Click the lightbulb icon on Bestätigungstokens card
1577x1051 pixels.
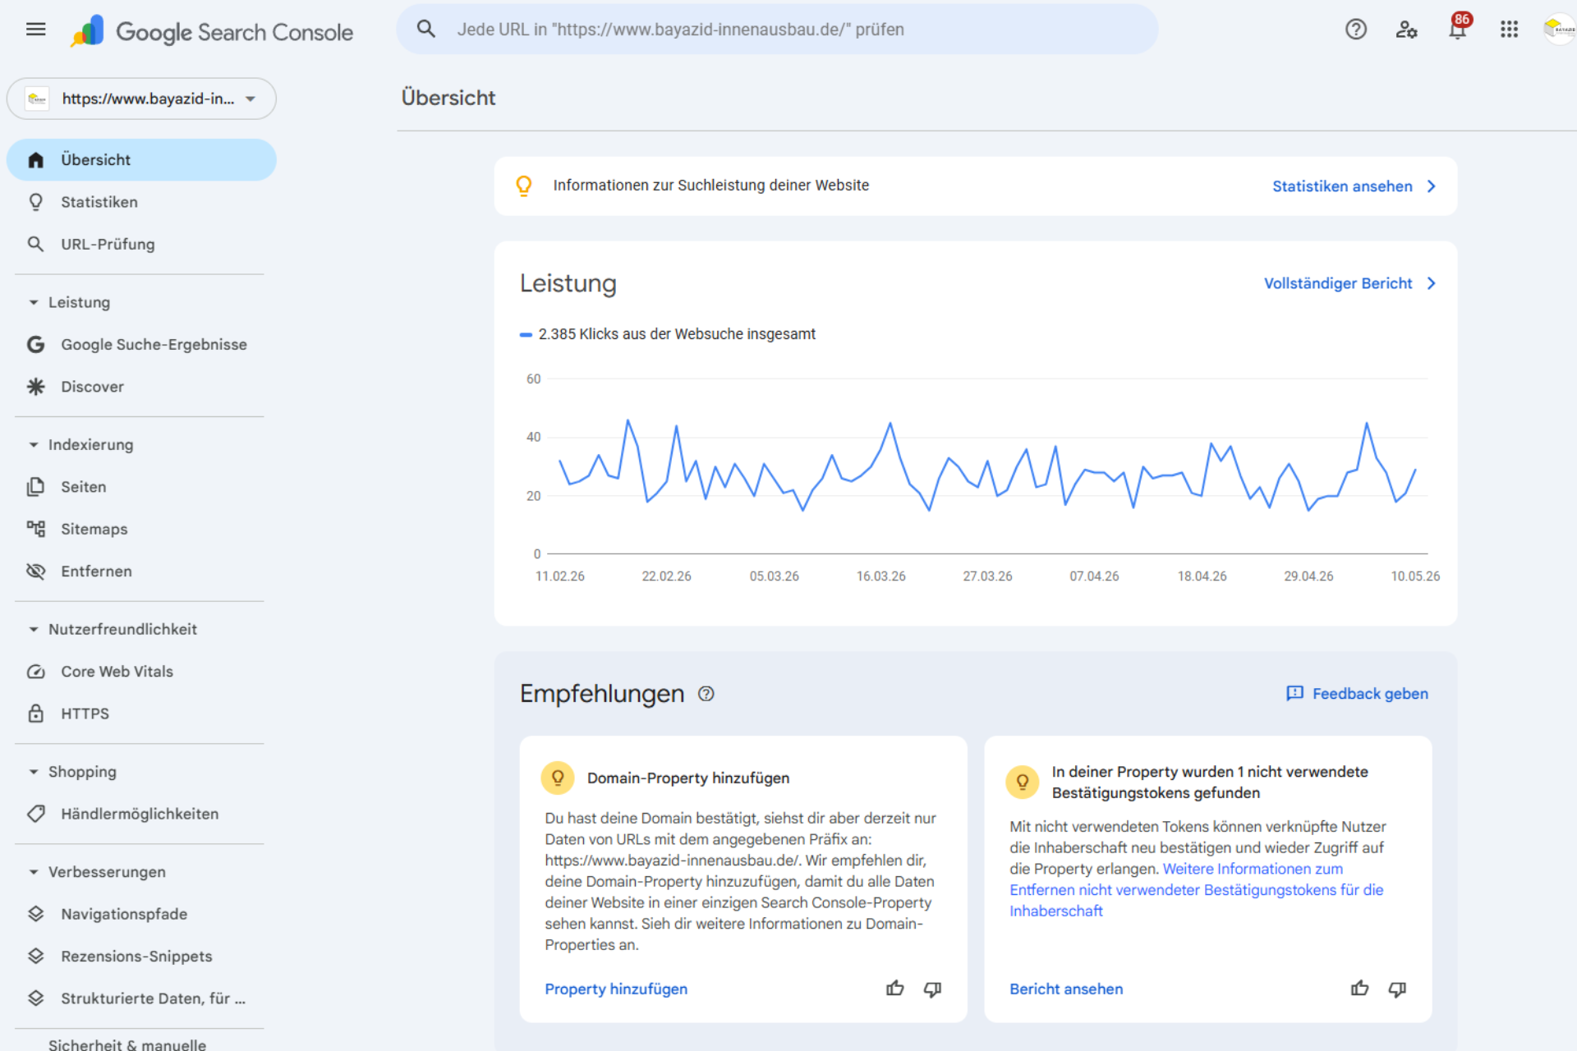click(x=1023, y=782)
